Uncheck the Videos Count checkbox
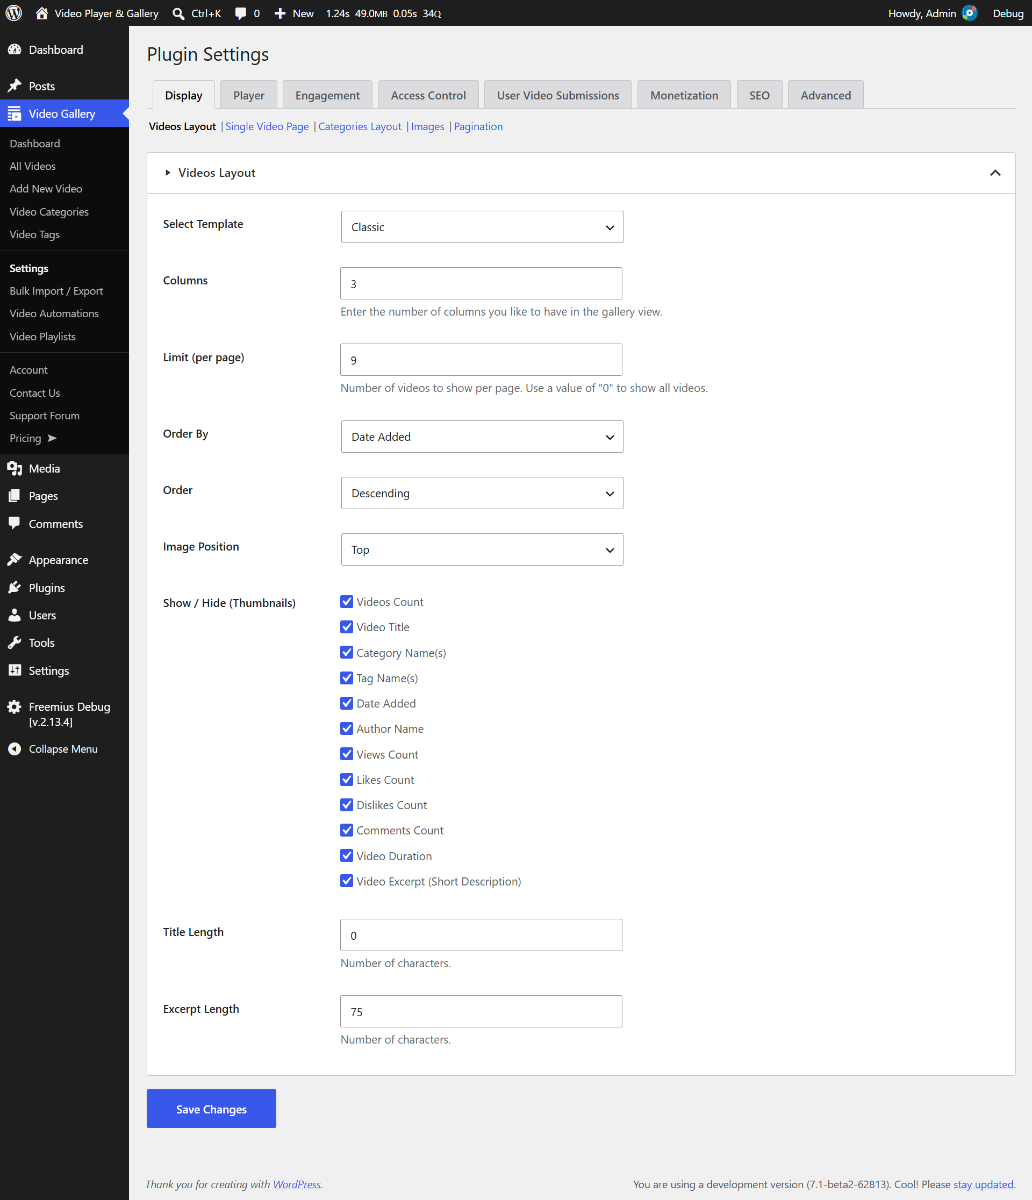Screen dimensions: 1032x1200 (x=346, y=602)
